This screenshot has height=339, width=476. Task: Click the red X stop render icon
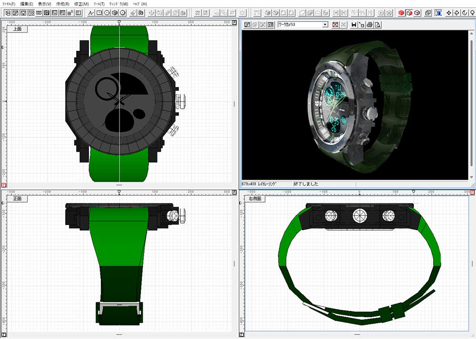335,25
